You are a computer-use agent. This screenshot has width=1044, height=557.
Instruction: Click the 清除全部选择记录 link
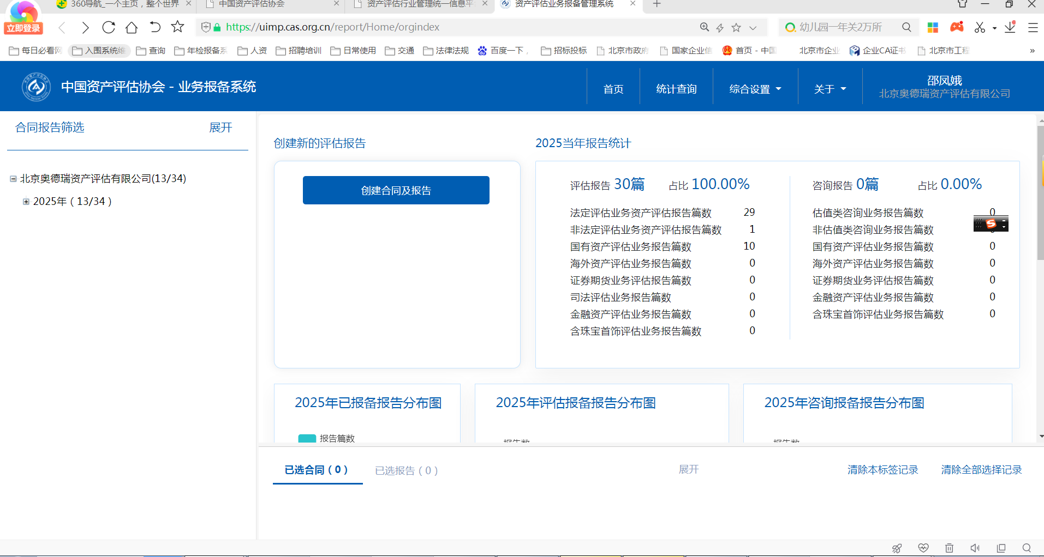(981, 470)
